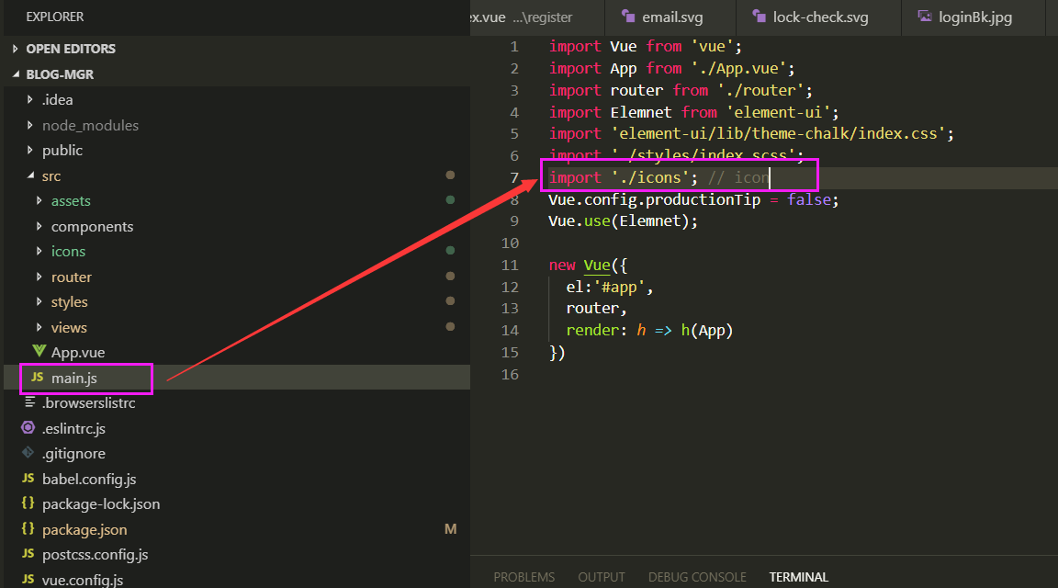Click line number 16 in the gutter
The height and width of the screenshot is (588, 1058).
tap(510, 375)
